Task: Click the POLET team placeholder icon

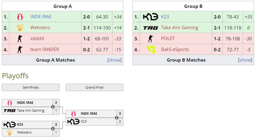Action: (x=150, y=39)
